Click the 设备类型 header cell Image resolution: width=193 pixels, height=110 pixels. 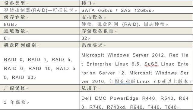[x=40, y=3]
